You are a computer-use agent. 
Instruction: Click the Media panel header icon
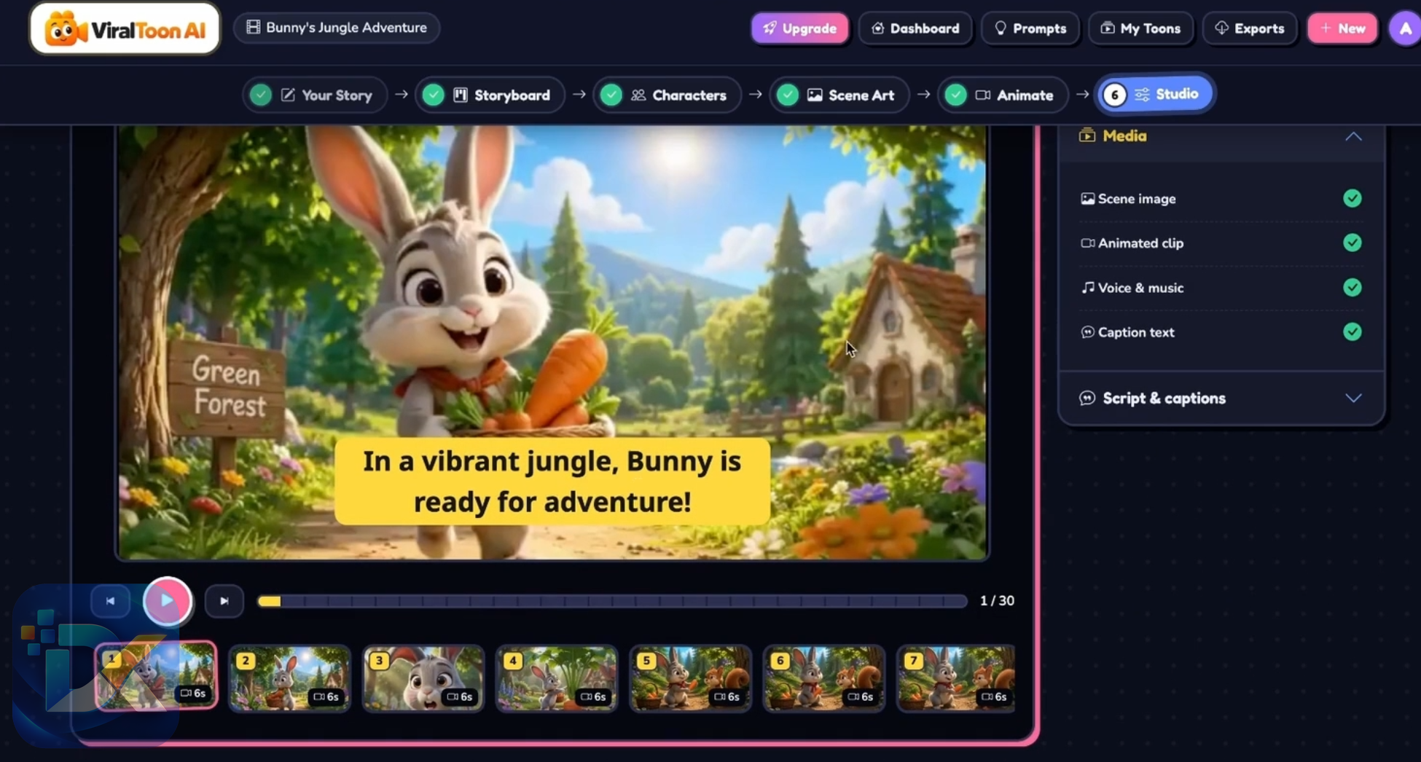[x=1087, y=135]
